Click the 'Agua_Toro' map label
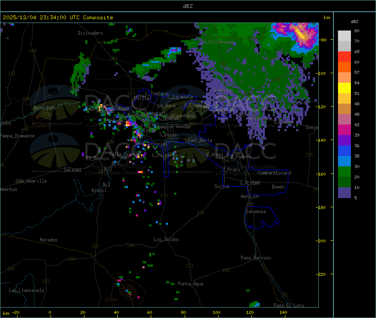This screenshot has height=318, width=376. (x=45, y=108)
